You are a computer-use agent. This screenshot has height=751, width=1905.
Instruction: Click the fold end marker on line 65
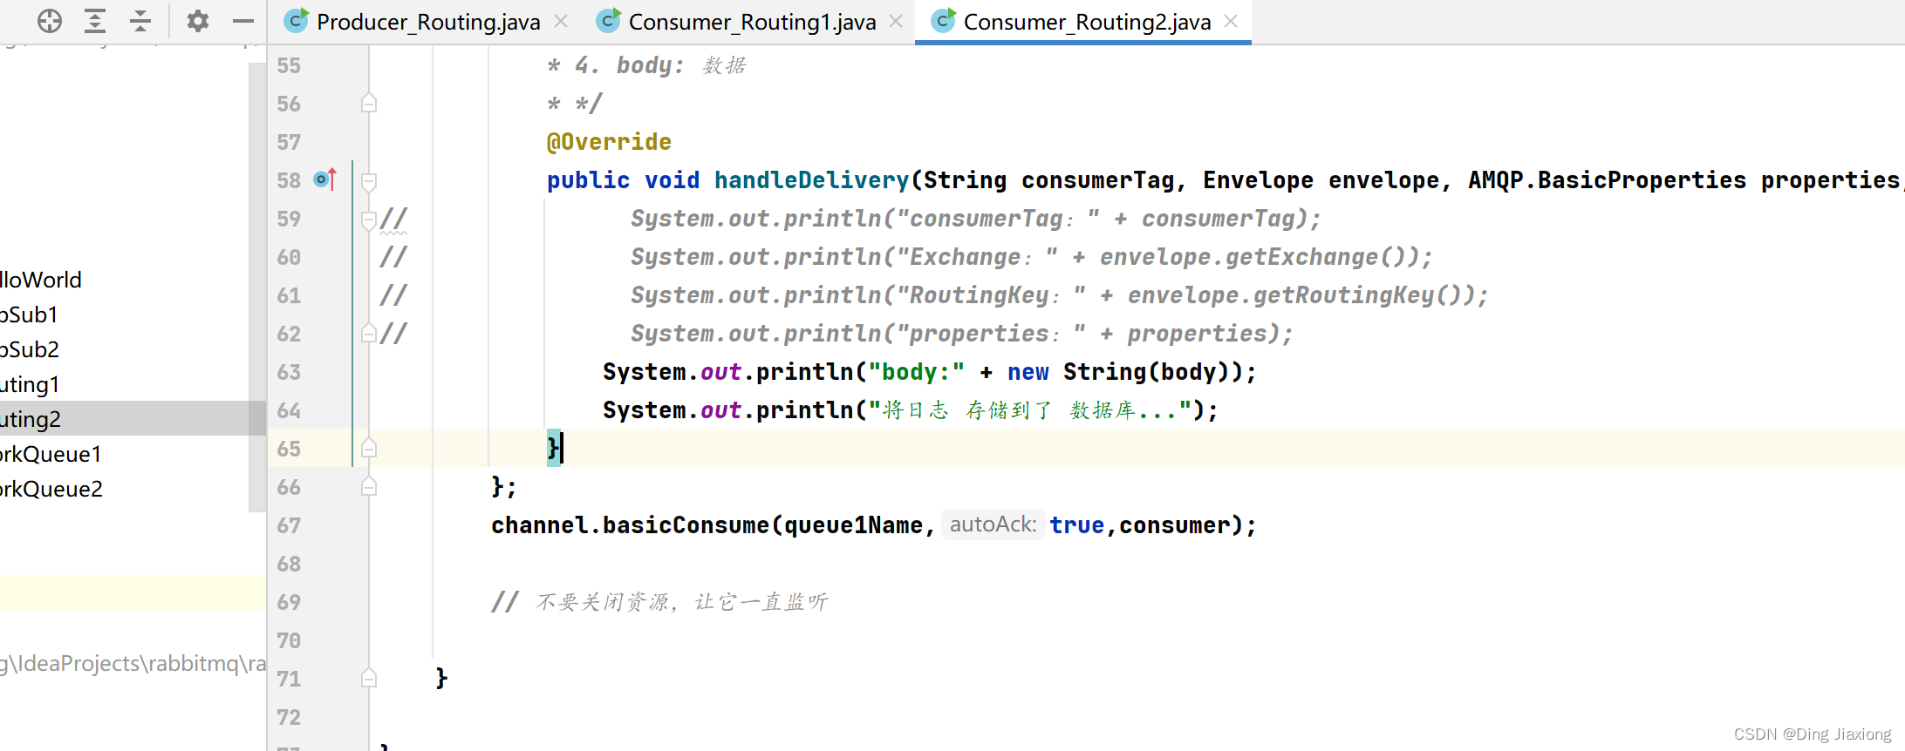coord(369,448)
